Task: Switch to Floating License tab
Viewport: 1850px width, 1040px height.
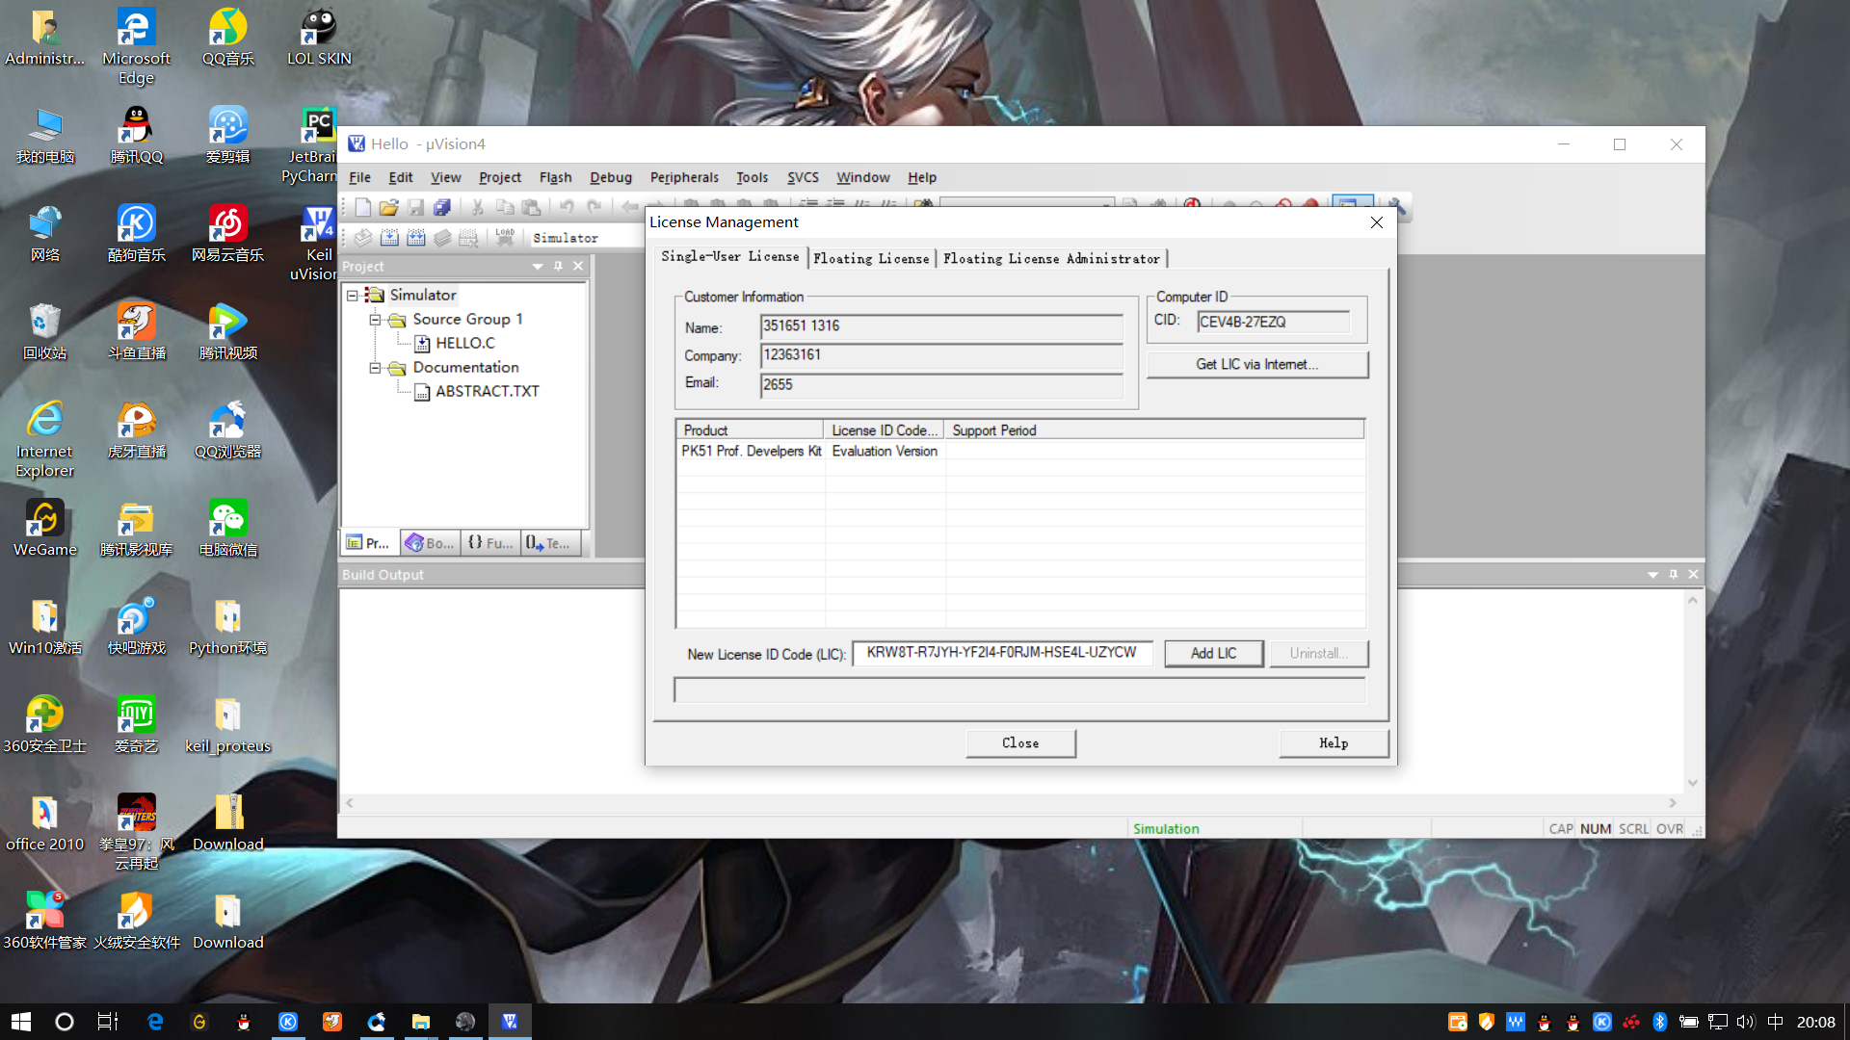Action: (871, 258)
